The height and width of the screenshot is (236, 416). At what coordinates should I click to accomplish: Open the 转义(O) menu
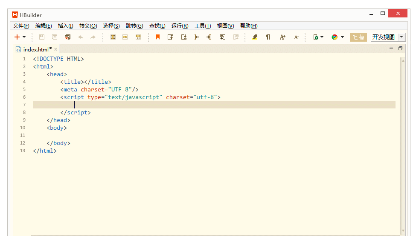point(88,26)
